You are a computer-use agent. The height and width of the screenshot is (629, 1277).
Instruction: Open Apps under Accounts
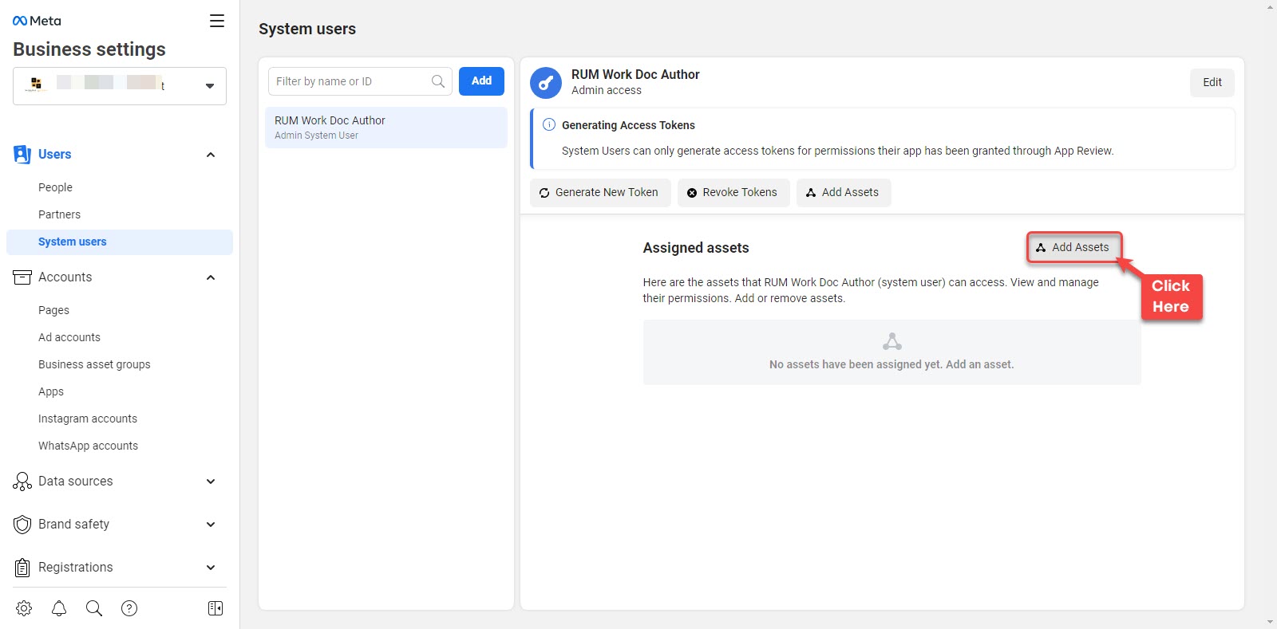click(x=51, y=391)
